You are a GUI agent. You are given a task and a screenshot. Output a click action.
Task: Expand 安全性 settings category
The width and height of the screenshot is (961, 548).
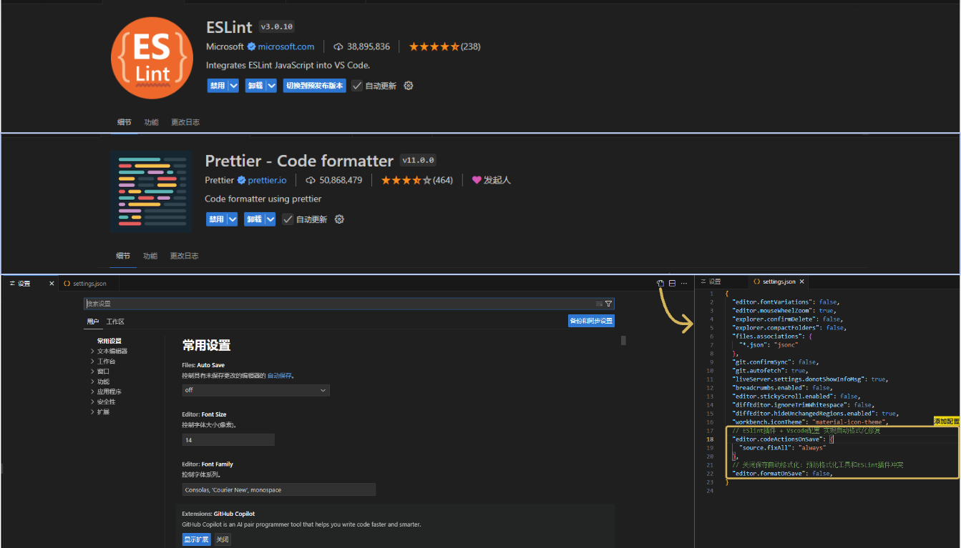point(92,402)
